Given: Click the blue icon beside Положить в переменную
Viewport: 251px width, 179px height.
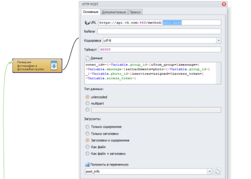Looking at the screenshot, I should 87,165.
